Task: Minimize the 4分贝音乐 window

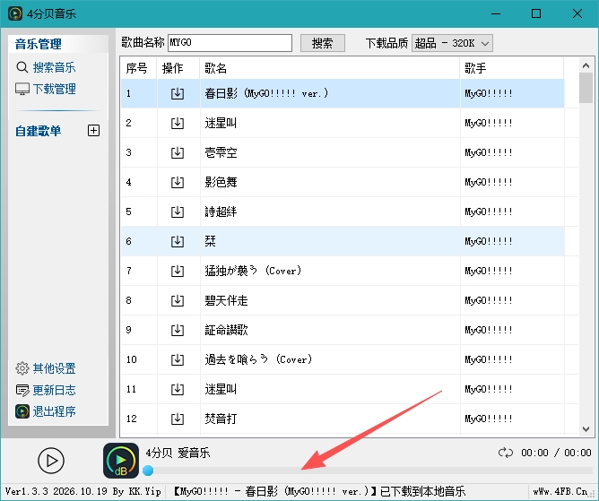Action: point(496,13)
